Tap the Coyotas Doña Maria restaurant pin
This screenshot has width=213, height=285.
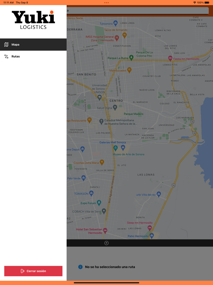[102, 162]
